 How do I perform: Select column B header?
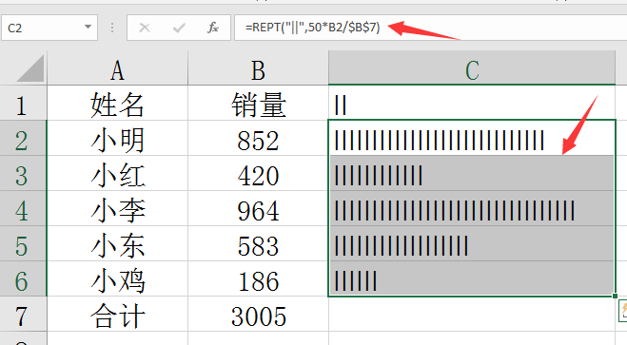click(258, 68)
